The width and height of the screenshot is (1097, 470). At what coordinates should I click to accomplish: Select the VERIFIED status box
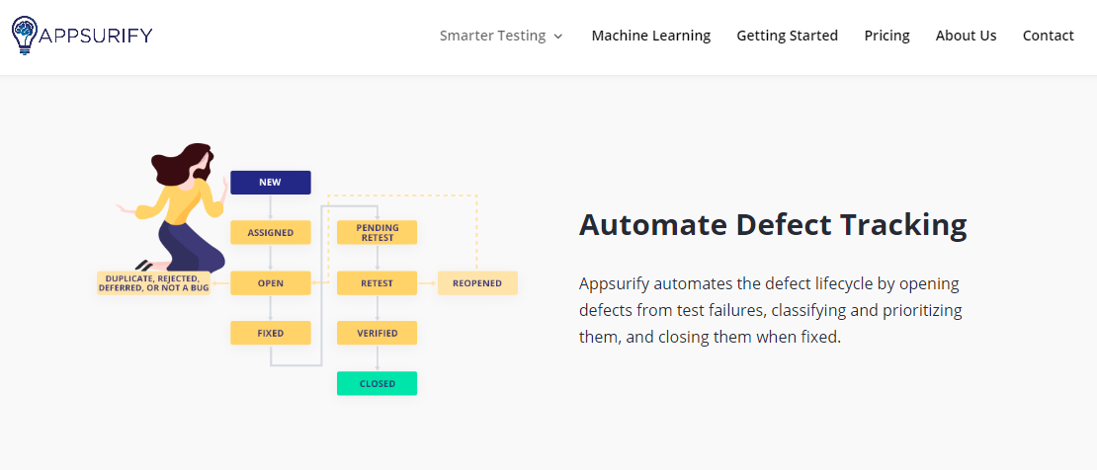[x=378, y=333]
